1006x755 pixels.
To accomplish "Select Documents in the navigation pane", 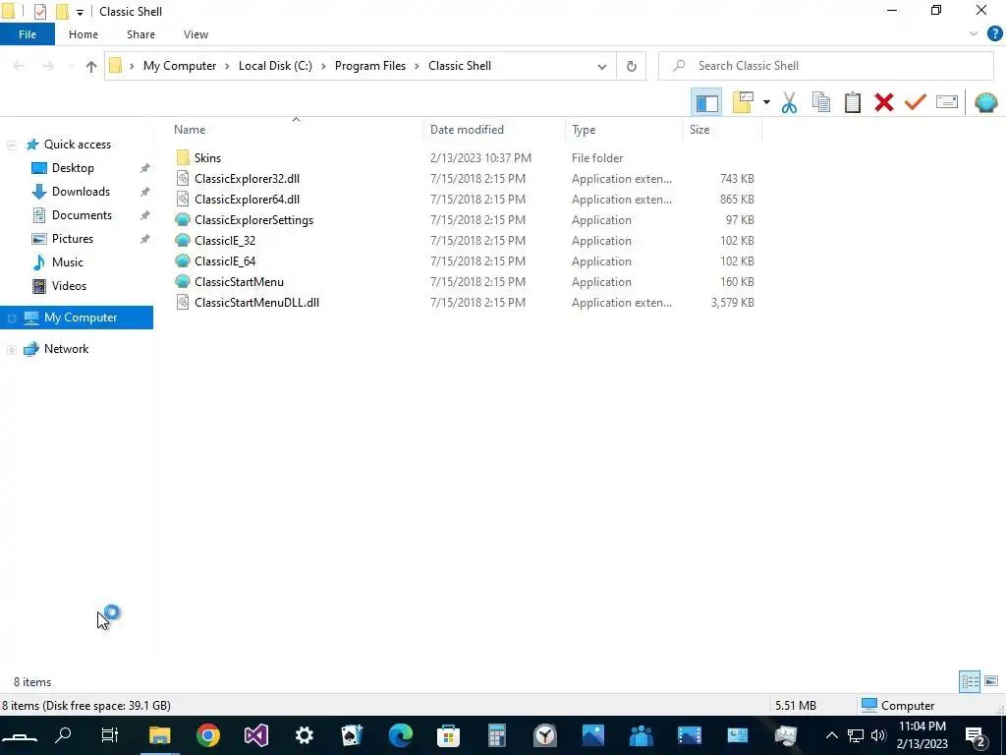I will (x=82, y=215).
